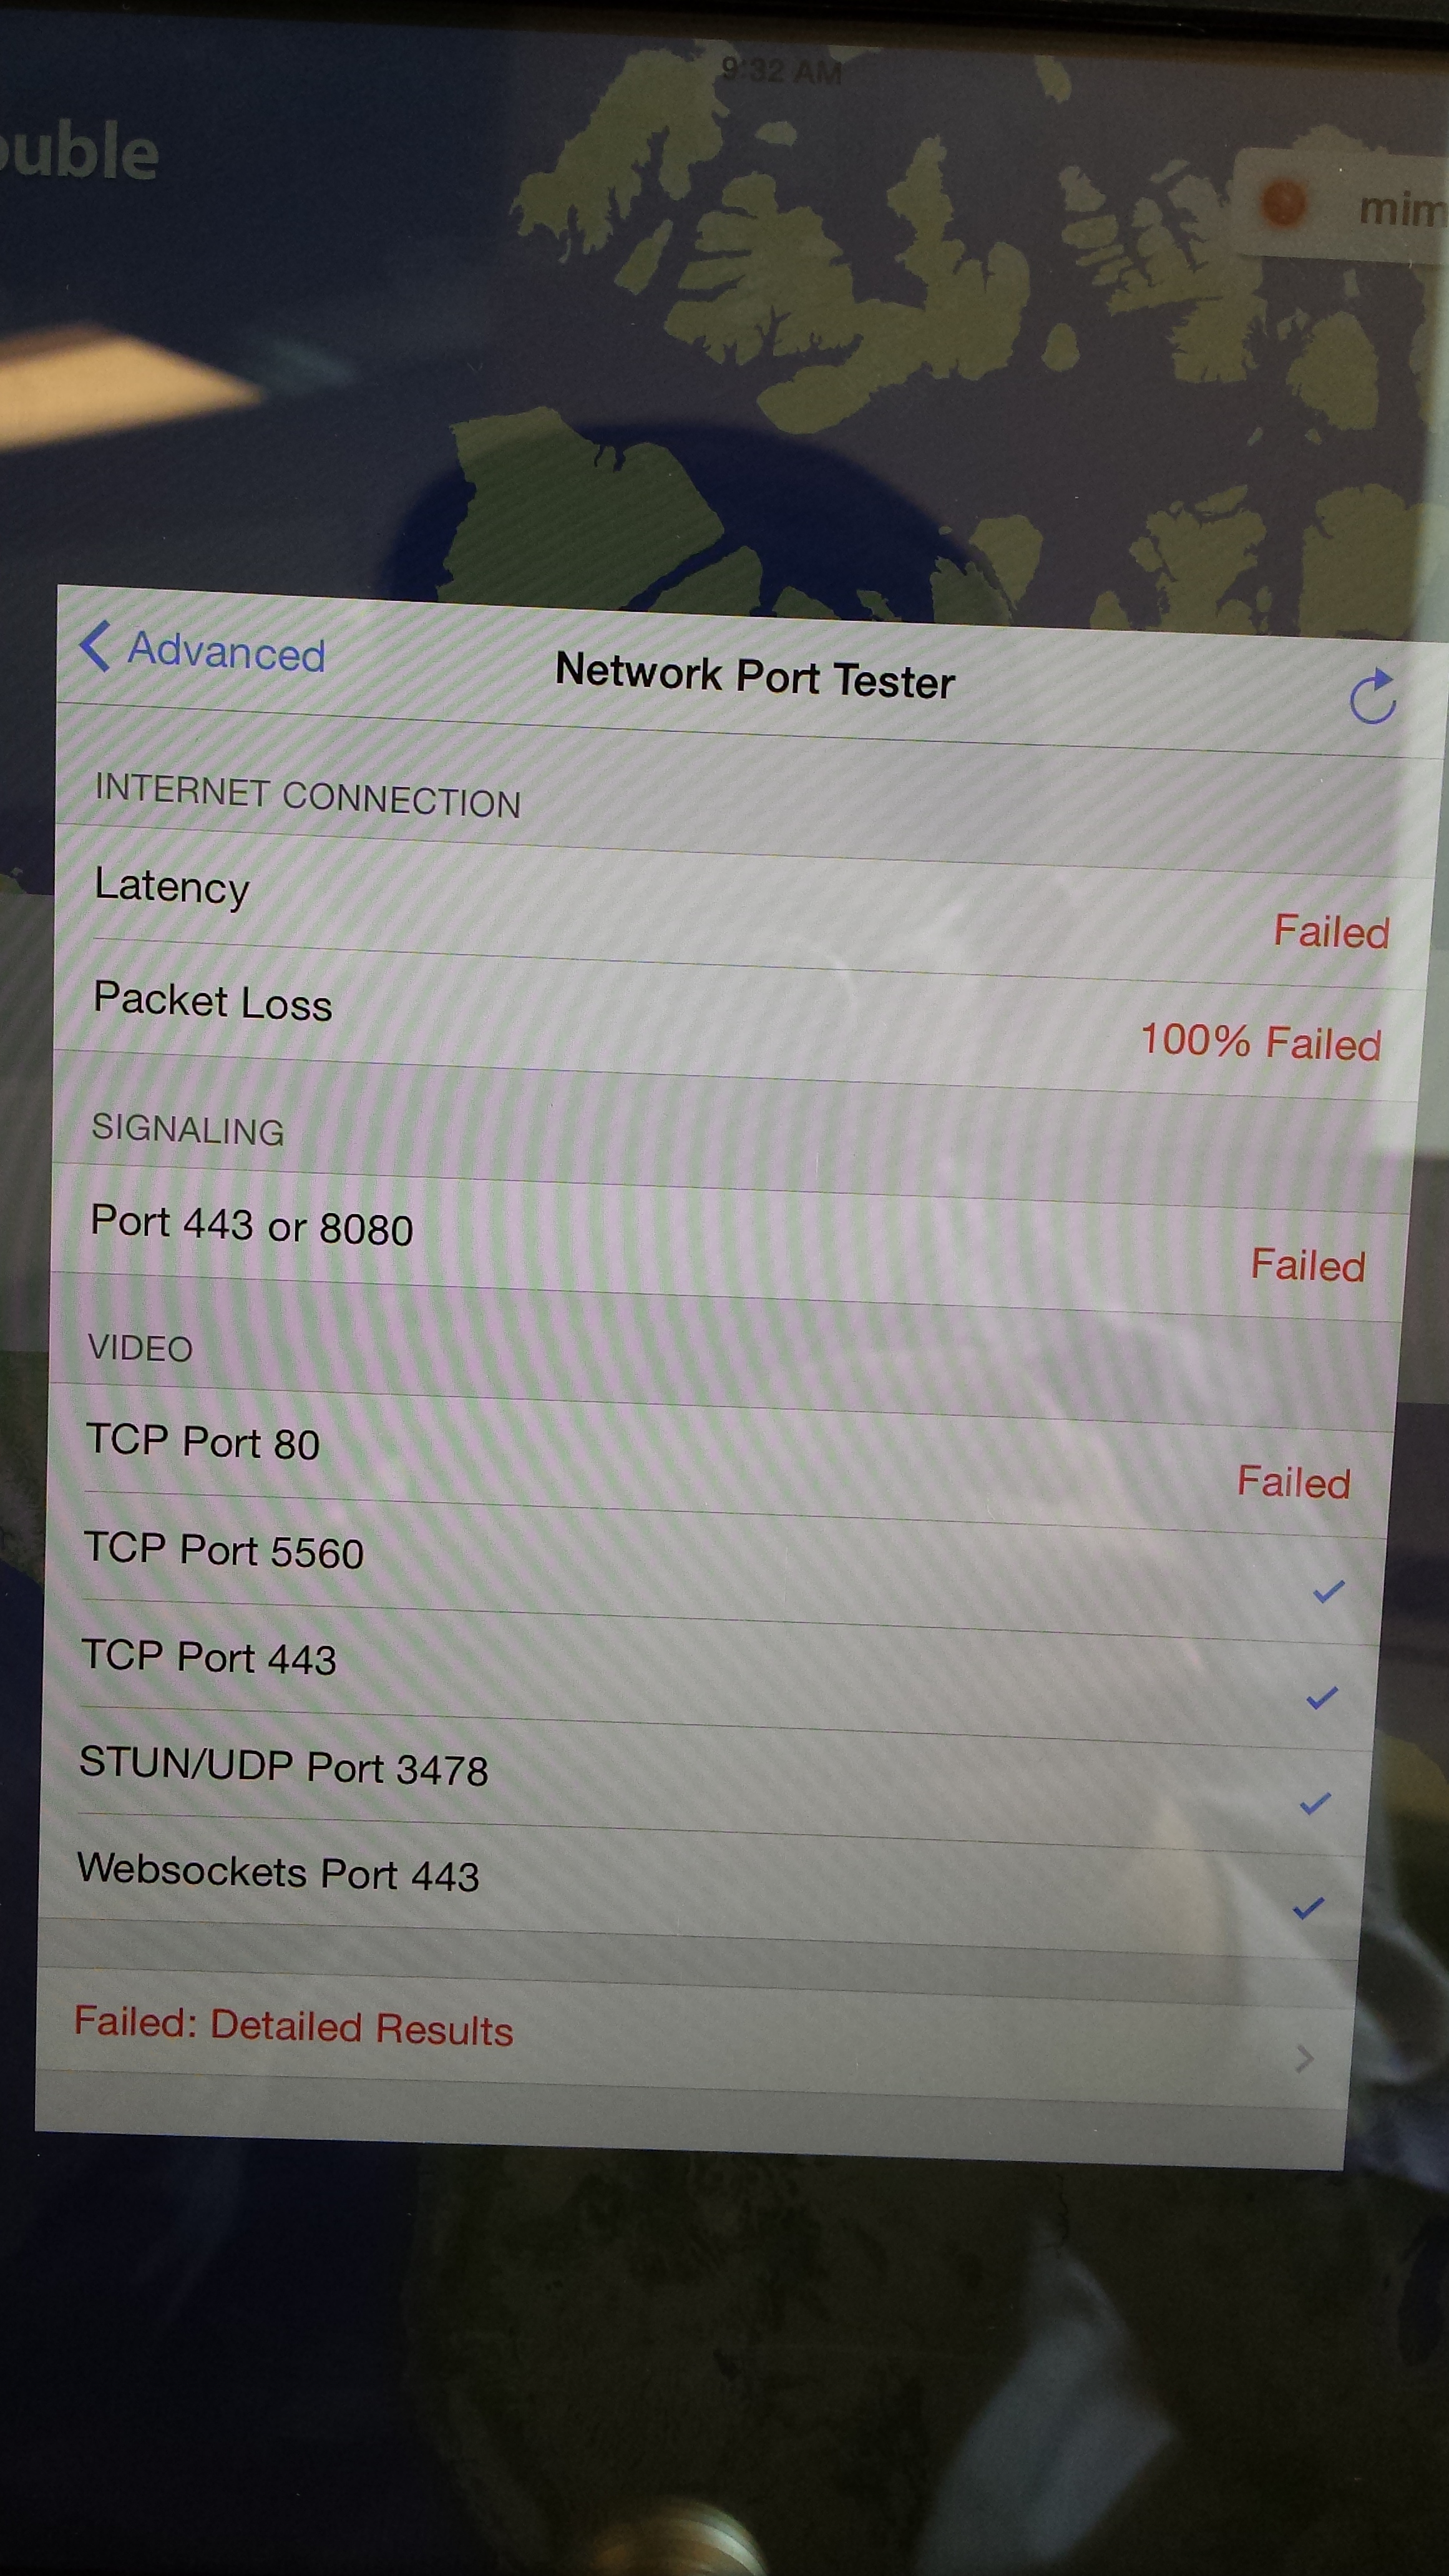The height and width of the screenshot is (2576, 1449).
Task: Tap the Detailed Results disclosure chevron
Action: point(1304,2059)
